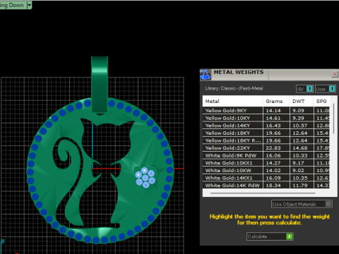Select the Yellow Gold:14KY row

(266, 126)
